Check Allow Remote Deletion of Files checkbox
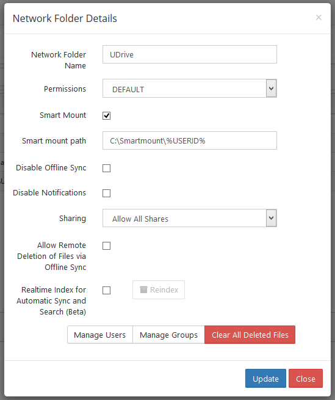This screenshot has height=400, width=335. click(x=106, y=246)
